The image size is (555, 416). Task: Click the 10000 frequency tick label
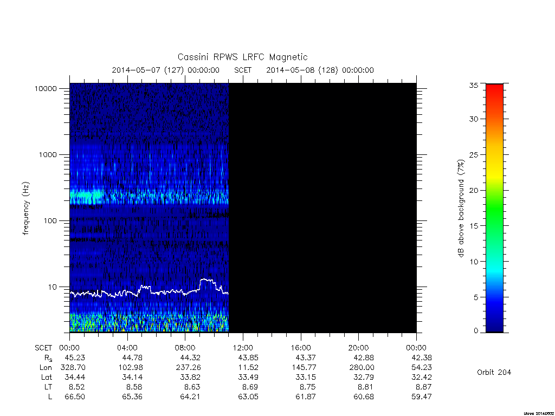(x=46, y=88)
